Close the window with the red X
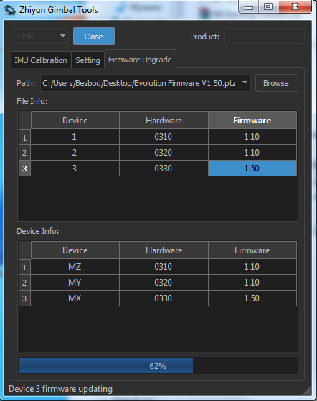 295,7
